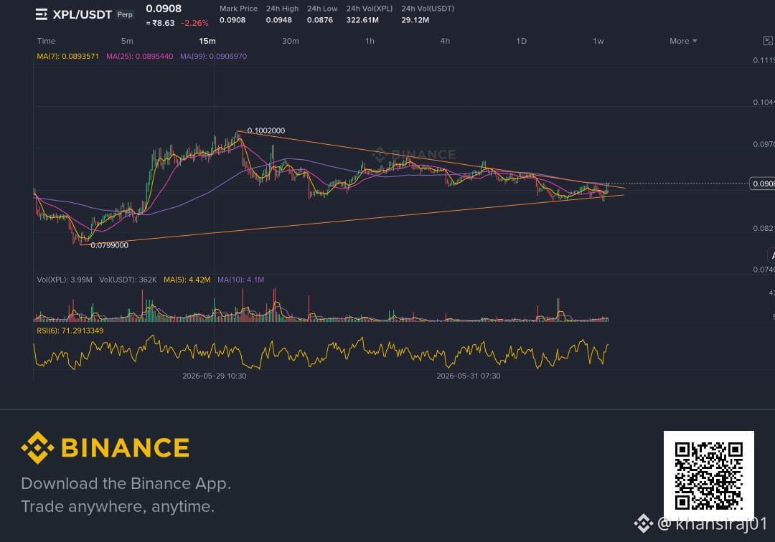
Task: Open chart layout settings icon
Action: click(x=768, y=41)
